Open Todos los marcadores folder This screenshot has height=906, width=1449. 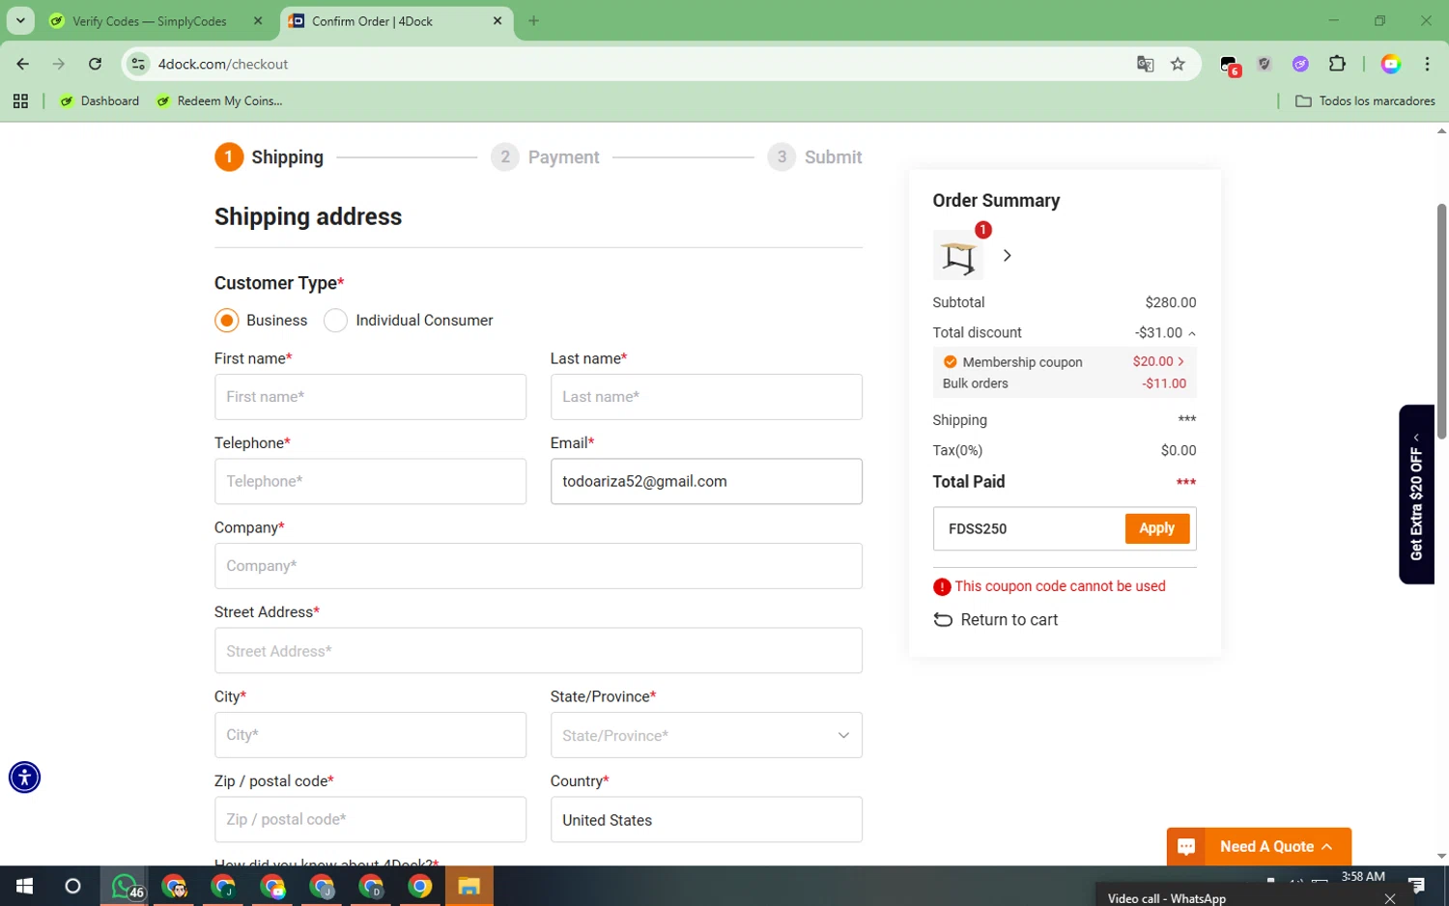click(x=1365, y=100)
